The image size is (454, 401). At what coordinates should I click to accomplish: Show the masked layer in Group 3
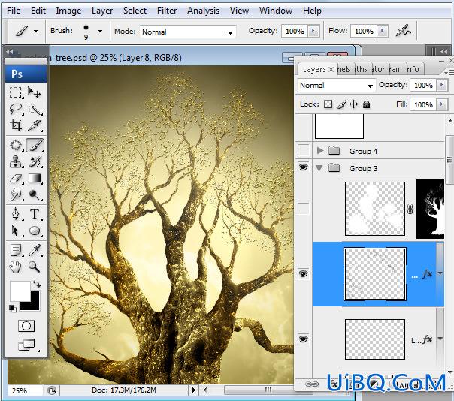click(304, 208)
